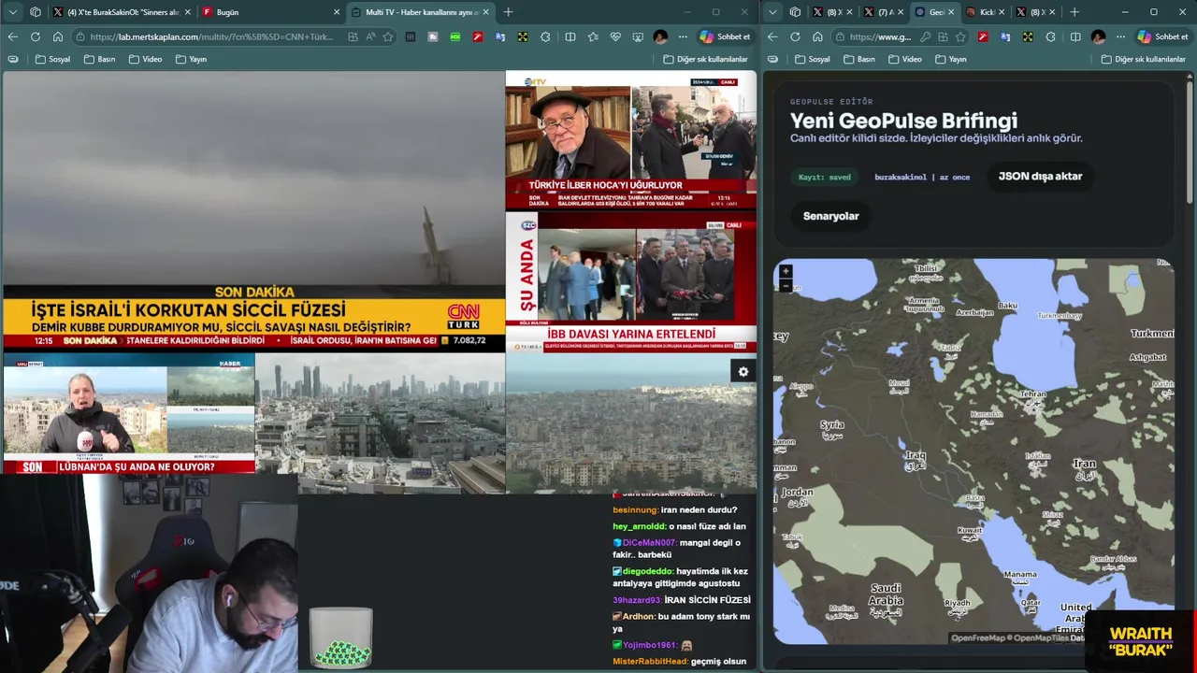This screenshot has width=1197, height=673.
Task: Reload the Multi TV page
Action: point(35,36)
